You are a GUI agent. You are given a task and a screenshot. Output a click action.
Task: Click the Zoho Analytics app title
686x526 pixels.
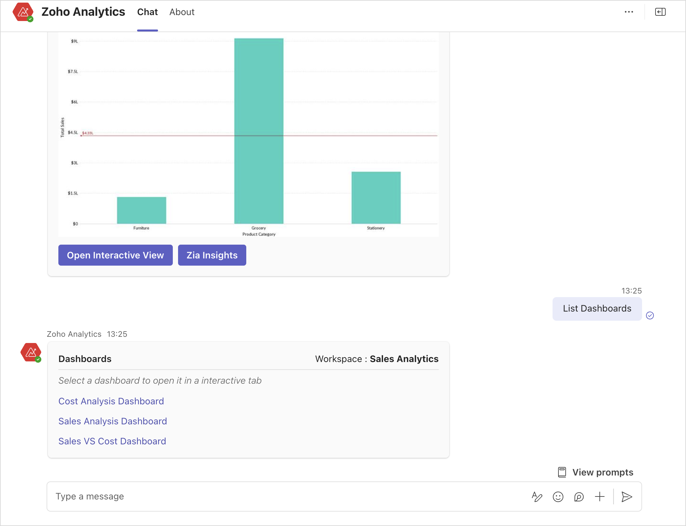(83, 12)
